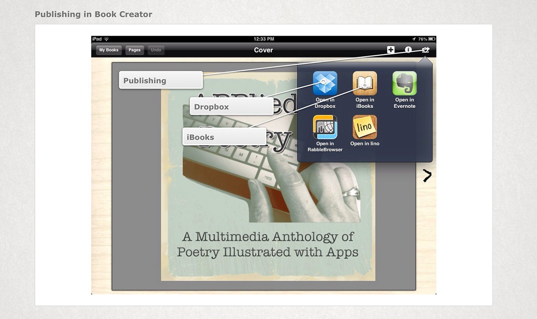Open the Pages view
Screen dimensions: 537x319
coord(134,50)
